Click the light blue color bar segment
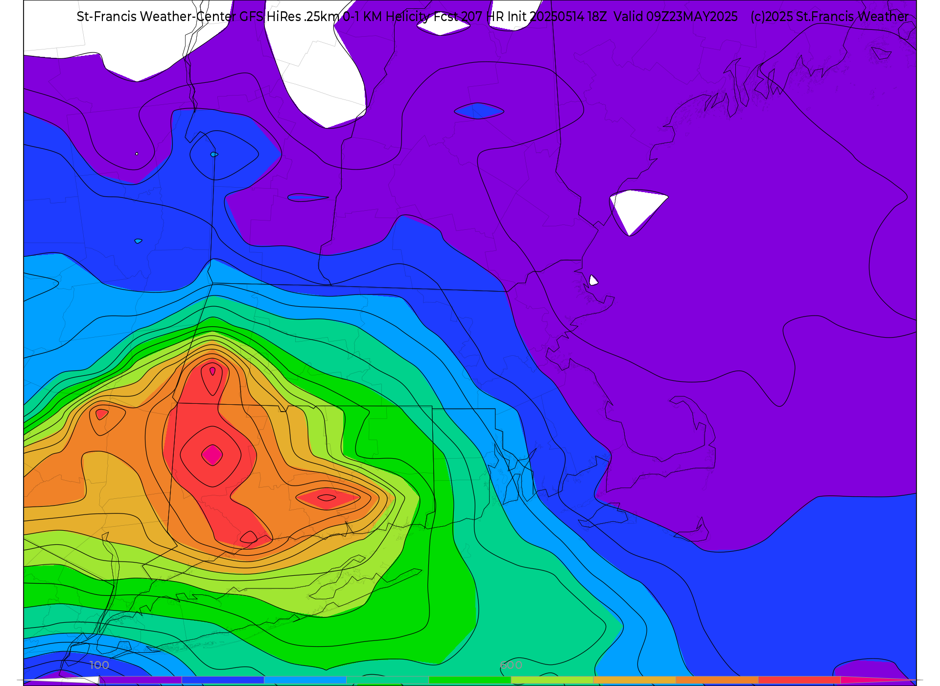 pyautogui.click(x=305, y=680)
